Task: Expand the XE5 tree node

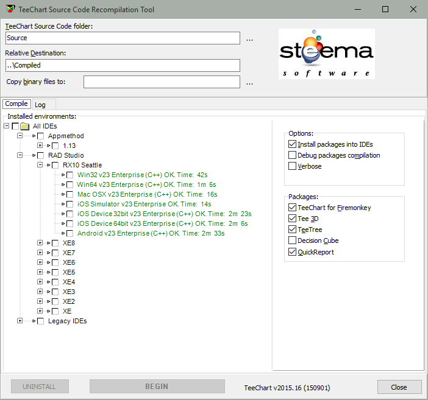Action: (x=40, y=272)
